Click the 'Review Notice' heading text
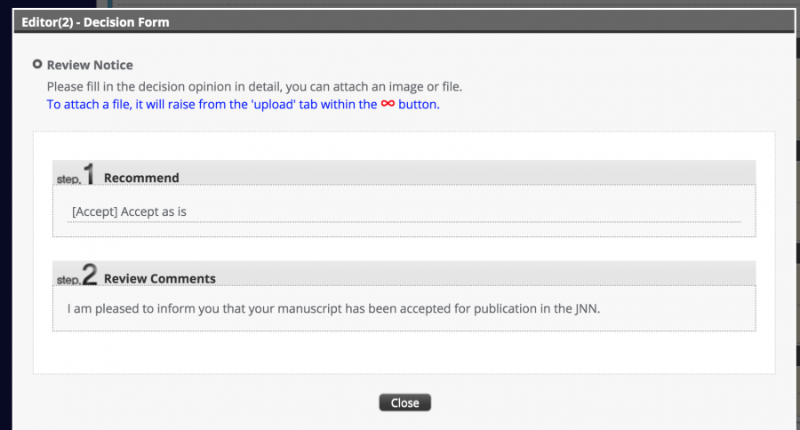 tap(90, 65)
